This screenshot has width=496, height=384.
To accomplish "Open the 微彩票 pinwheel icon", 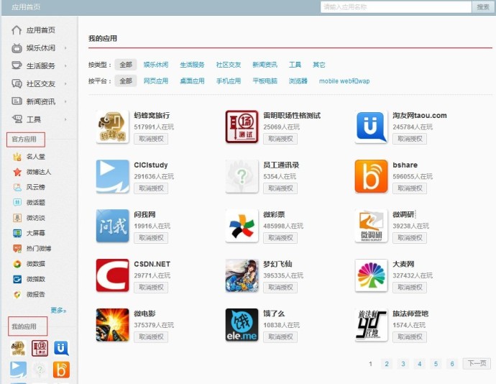I will click(x=242, y=226).
